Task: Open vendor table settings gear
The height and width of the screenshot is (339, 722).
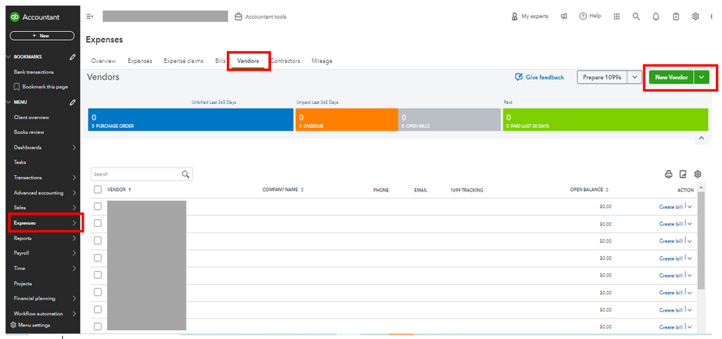Action: coord(698,174)
